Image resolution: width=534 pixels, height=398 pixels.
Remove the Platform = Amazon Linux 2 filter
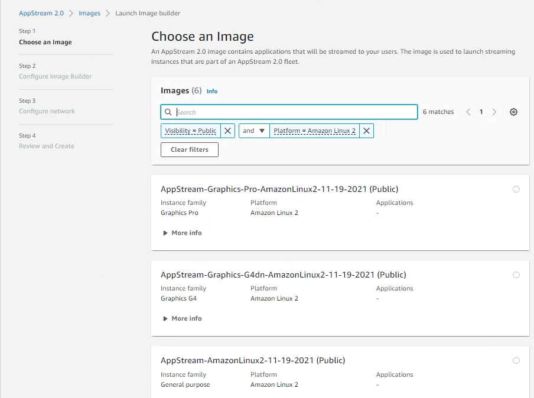coord(366,131)
